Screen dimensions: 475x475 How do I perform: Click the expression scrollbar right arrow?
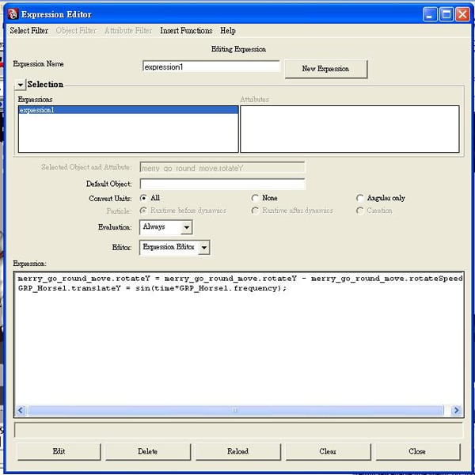click(x=456, y=410)
